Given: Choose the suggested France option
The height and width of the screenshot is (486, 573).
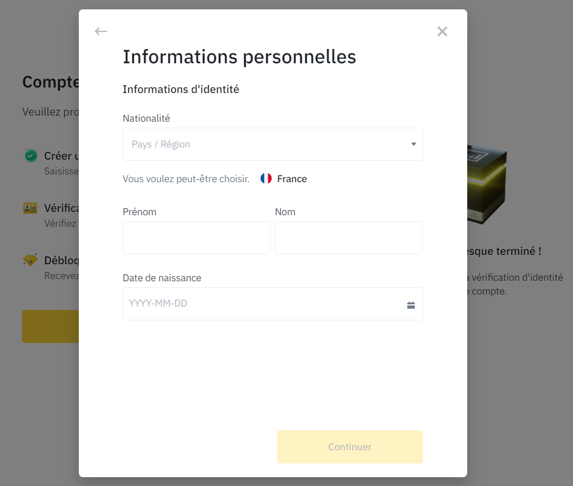Looking at the screenshot, I should pyautogui.click(x=284, y=178).
